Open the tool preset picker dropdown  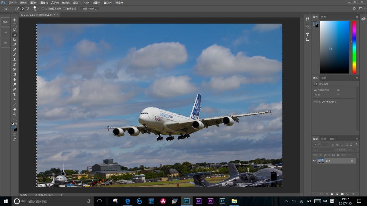click(7, 9)
